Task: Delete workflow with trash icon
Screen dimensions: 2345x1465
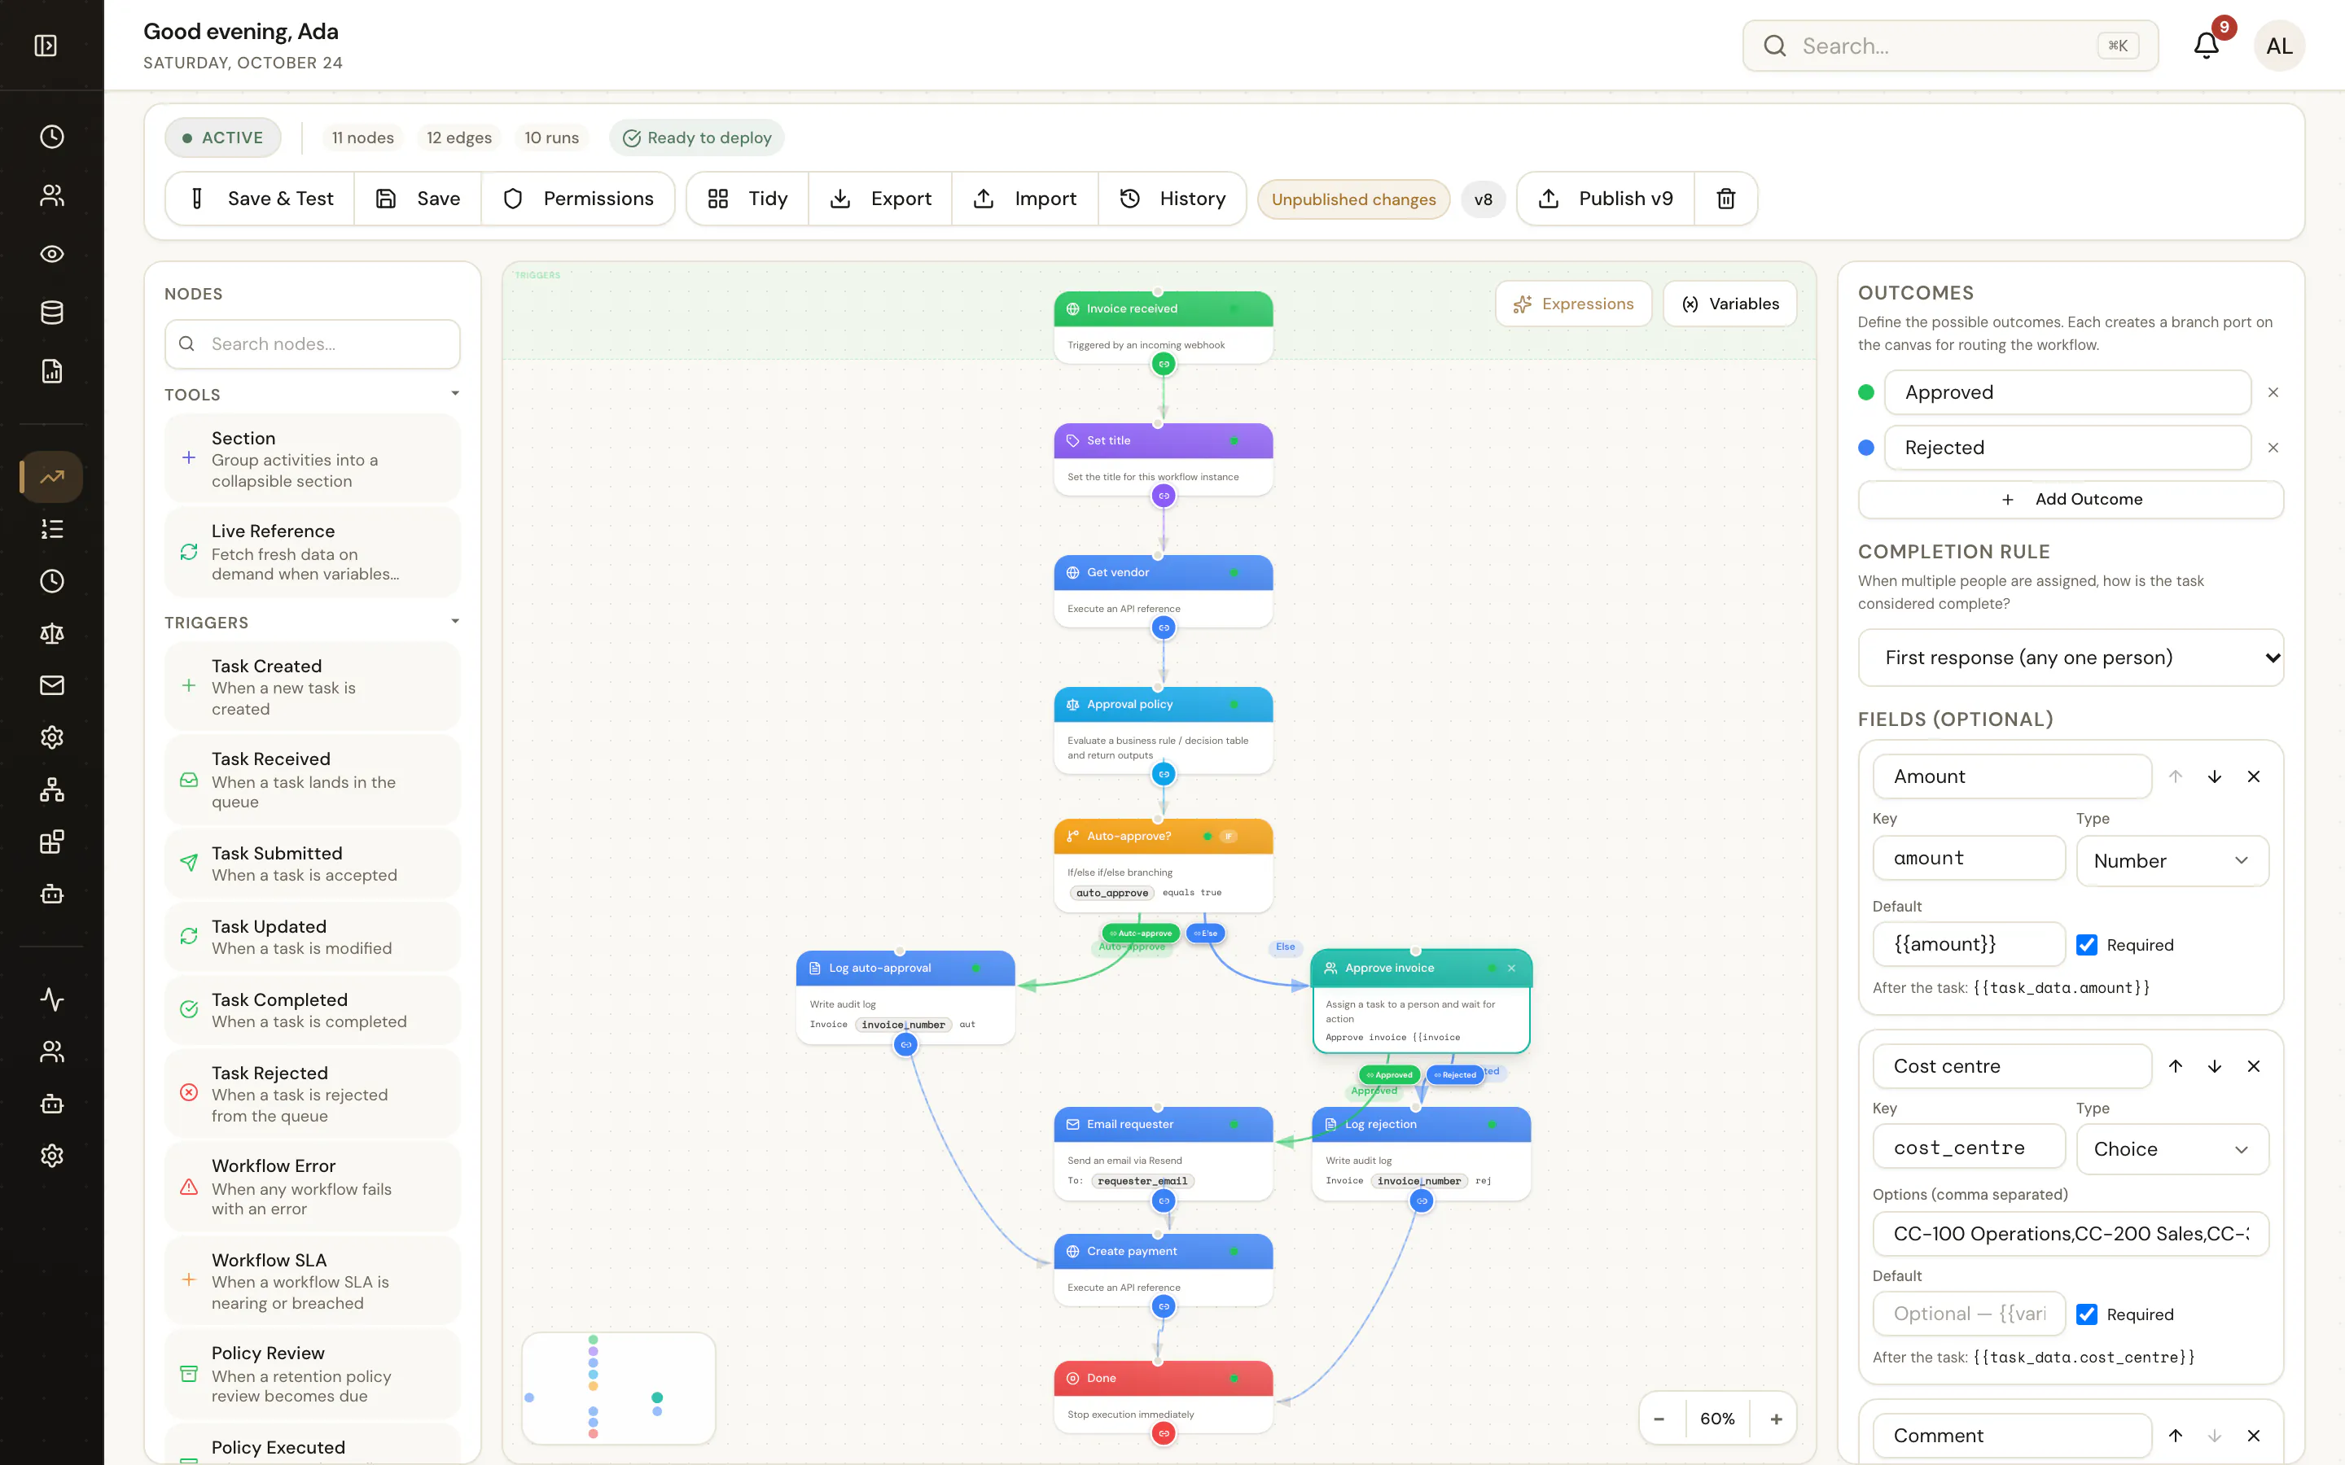Action: [x=1726, y=199]
